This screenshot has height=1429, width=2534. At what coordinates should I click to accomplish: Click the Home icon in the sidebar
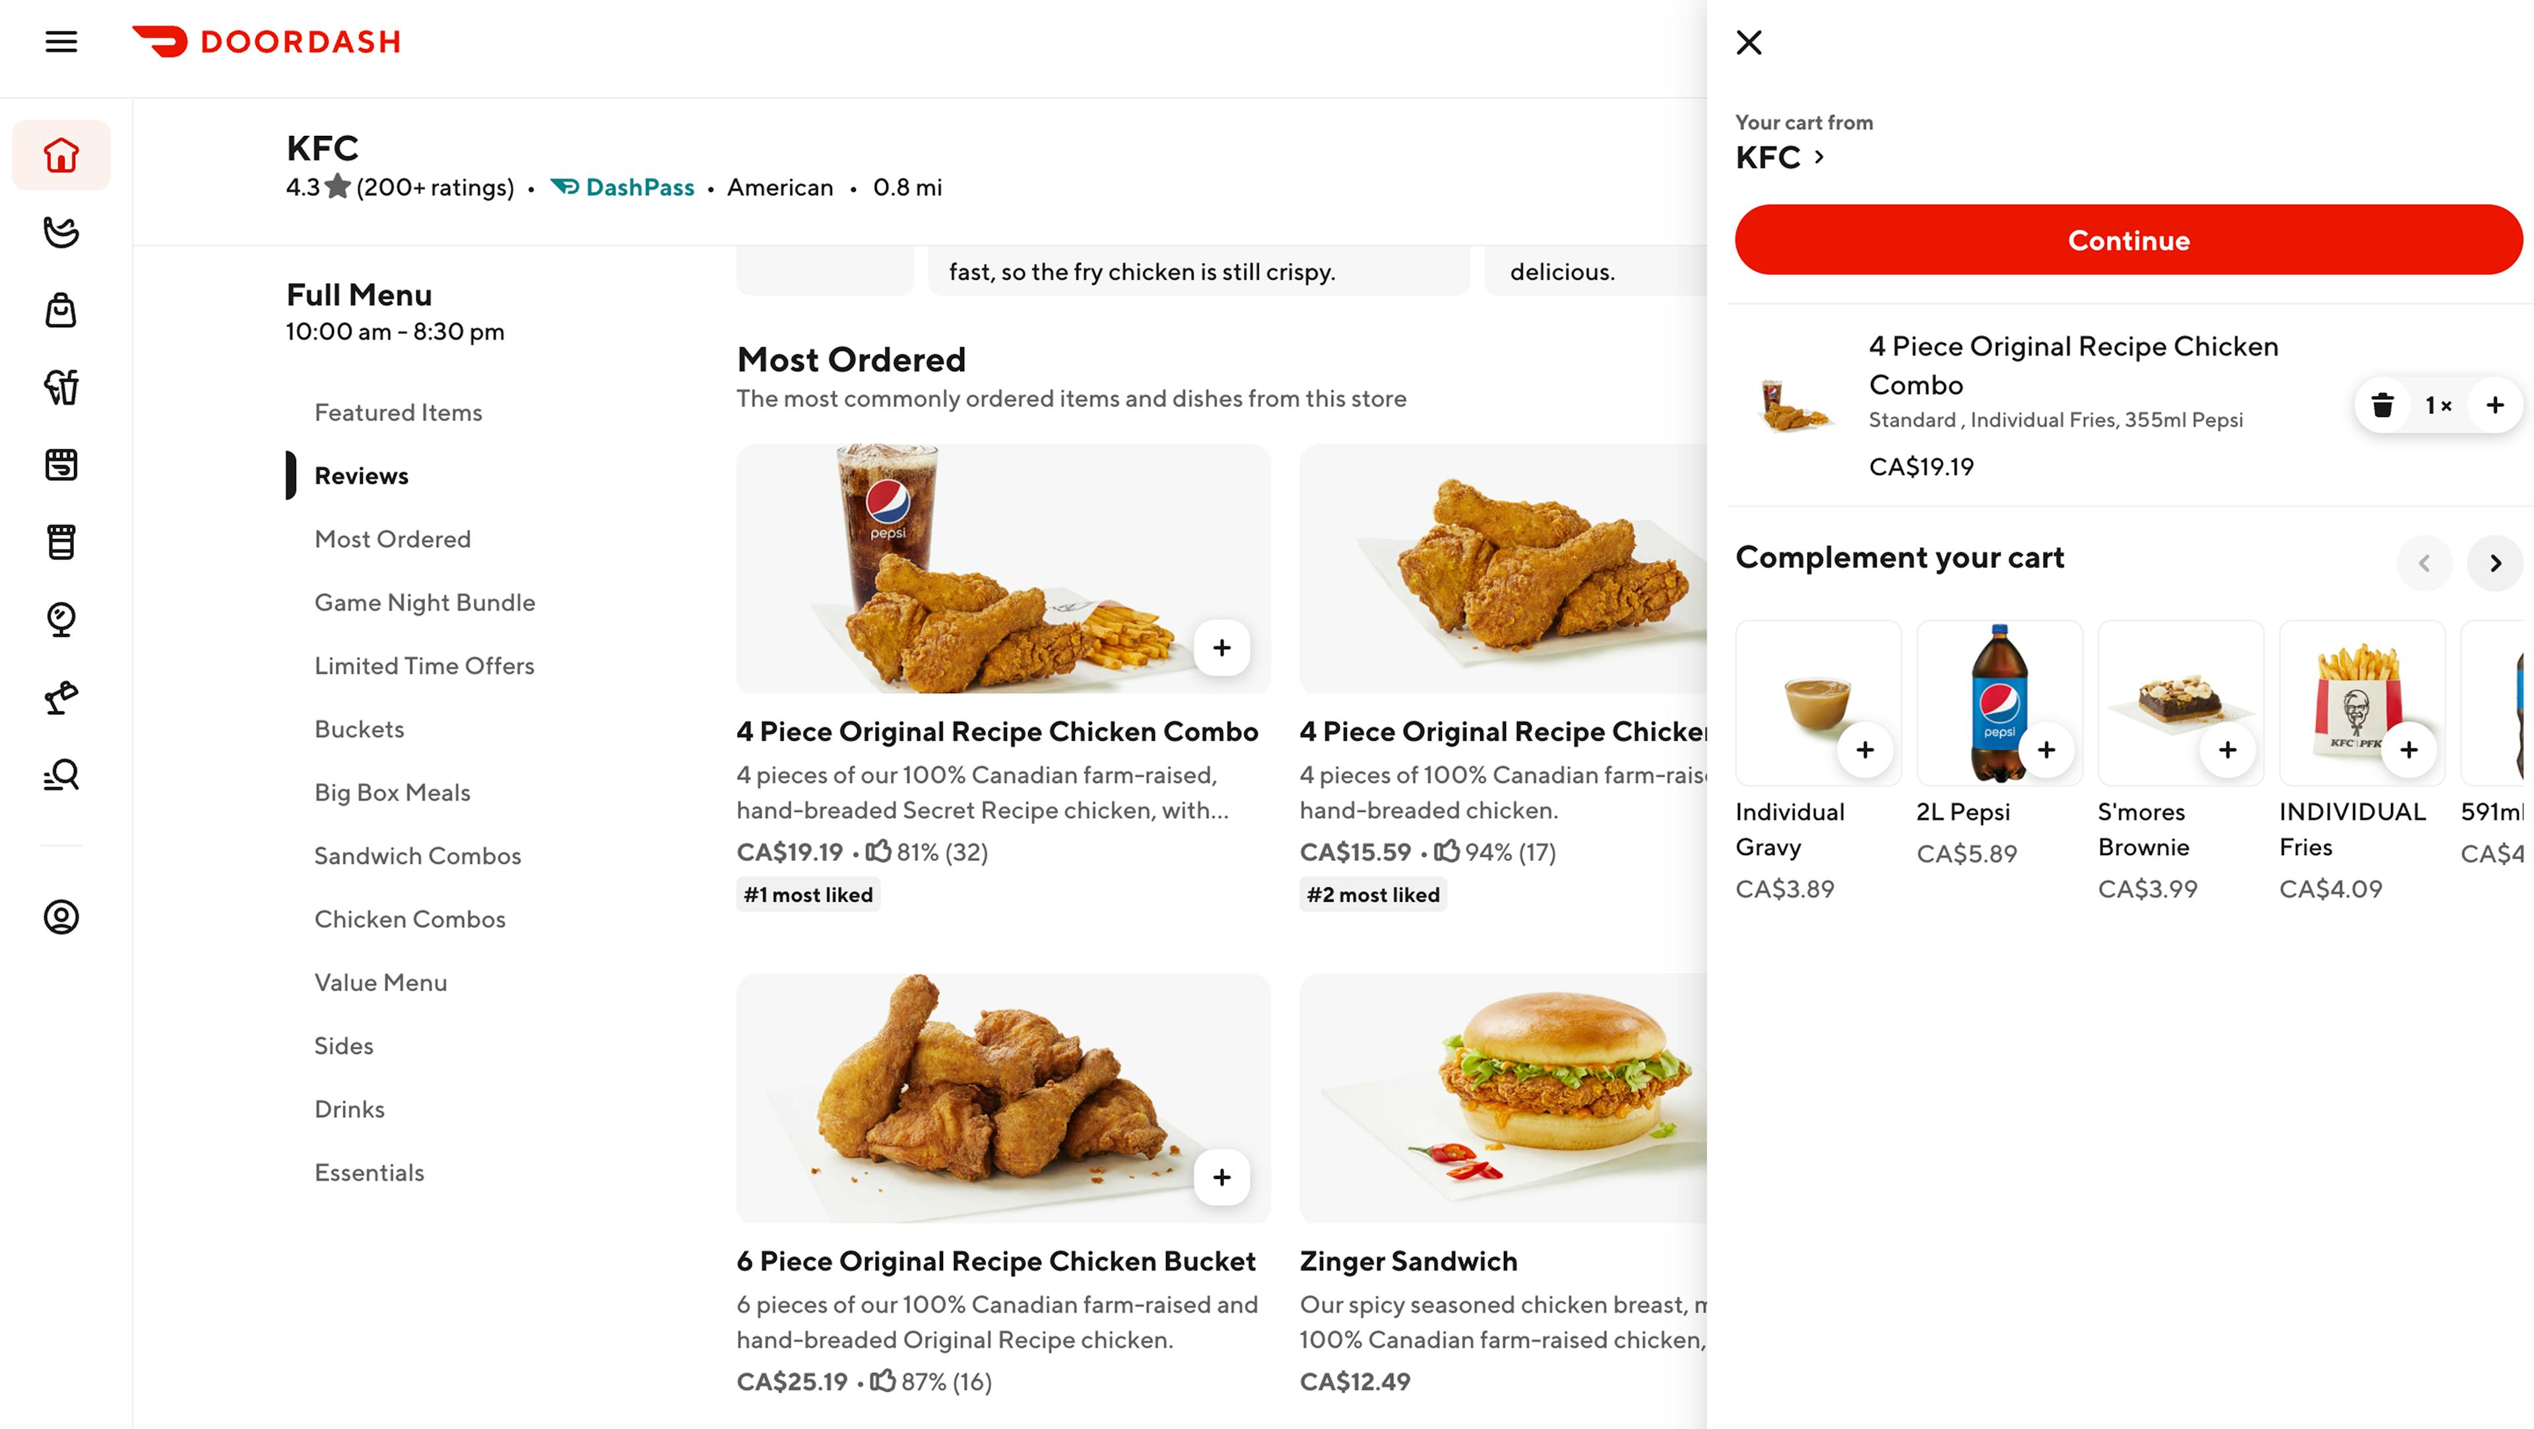click(61, 156)
